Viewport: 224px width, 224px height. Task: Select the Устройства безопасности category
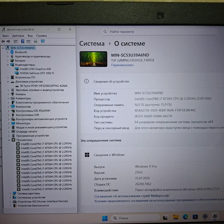point(33,206)
